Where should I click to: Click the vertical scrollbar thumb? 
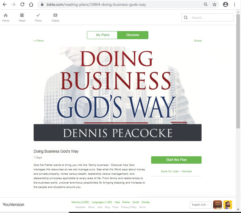pos(238,71)
